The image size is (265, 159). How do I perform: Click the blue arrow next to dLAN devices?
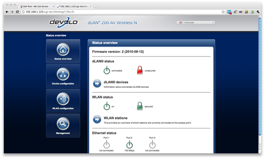97,84
